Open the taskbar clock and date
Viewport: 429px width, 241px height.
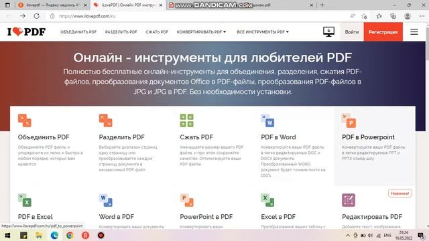click(x=404, y=235)
